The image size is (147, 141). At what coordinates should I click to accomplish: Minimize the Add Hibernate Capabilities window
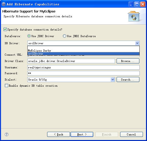click(131, 4)
